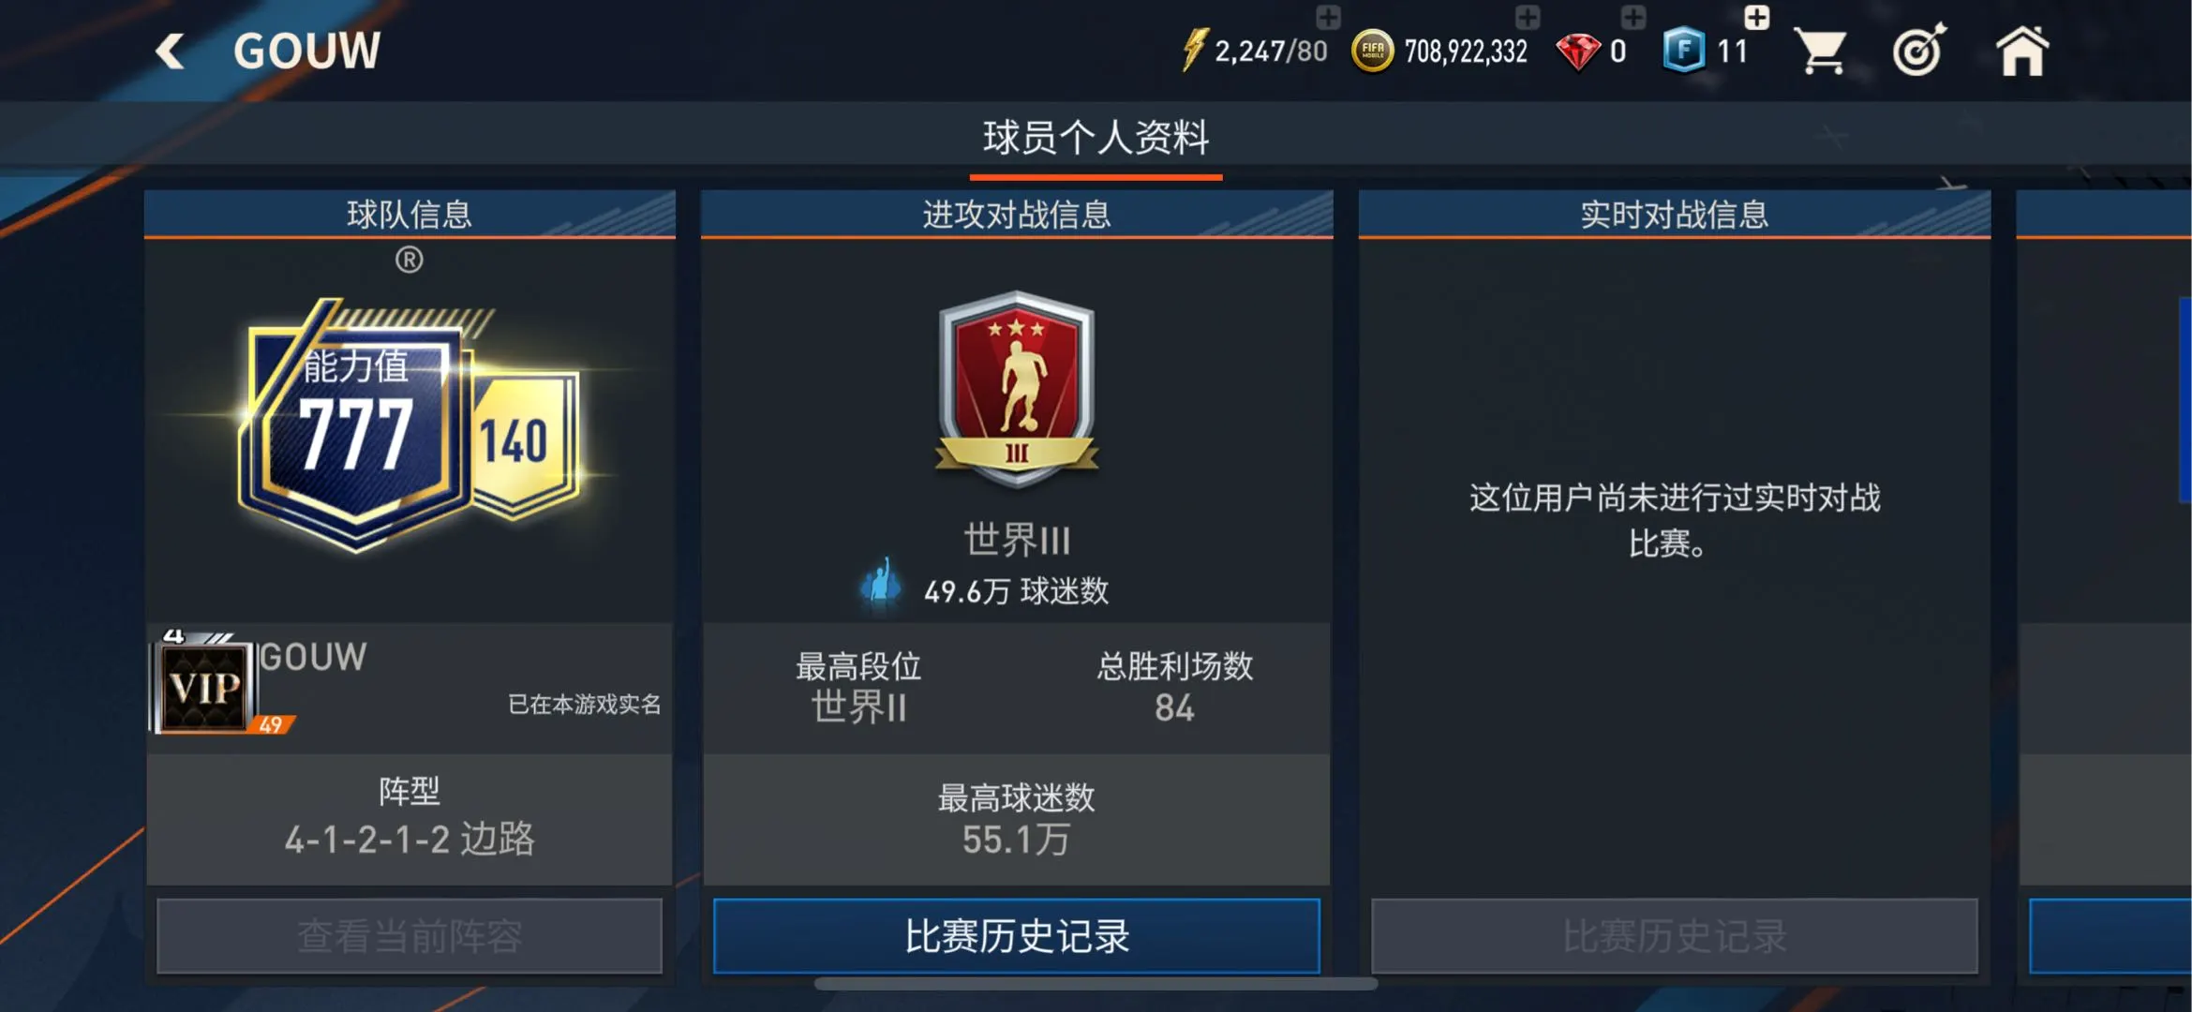The width and height of the screenshot is (2192, 1012).
Task: Tap the 777 overall rating badge
Action: point(354,426)
